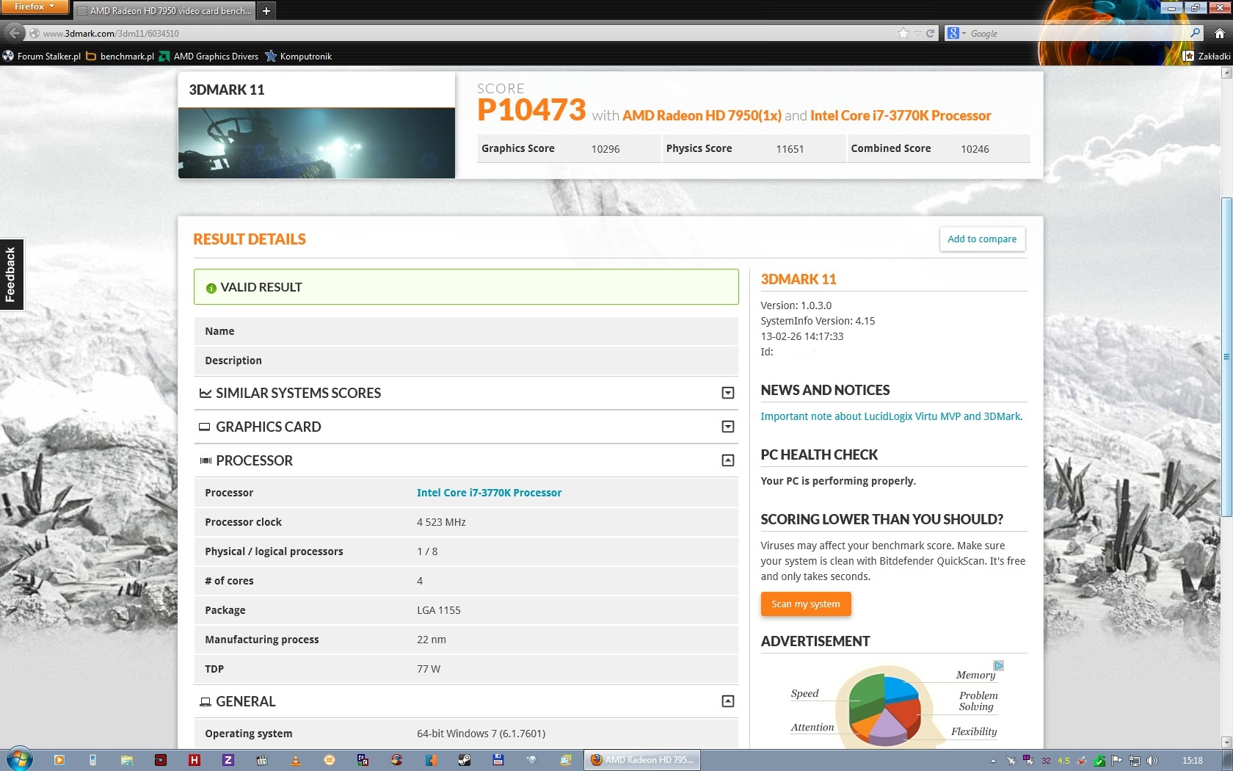Open the bookmark star dropdown arrow
This screenshot has width=1233, height=771.
click(917, 33)
